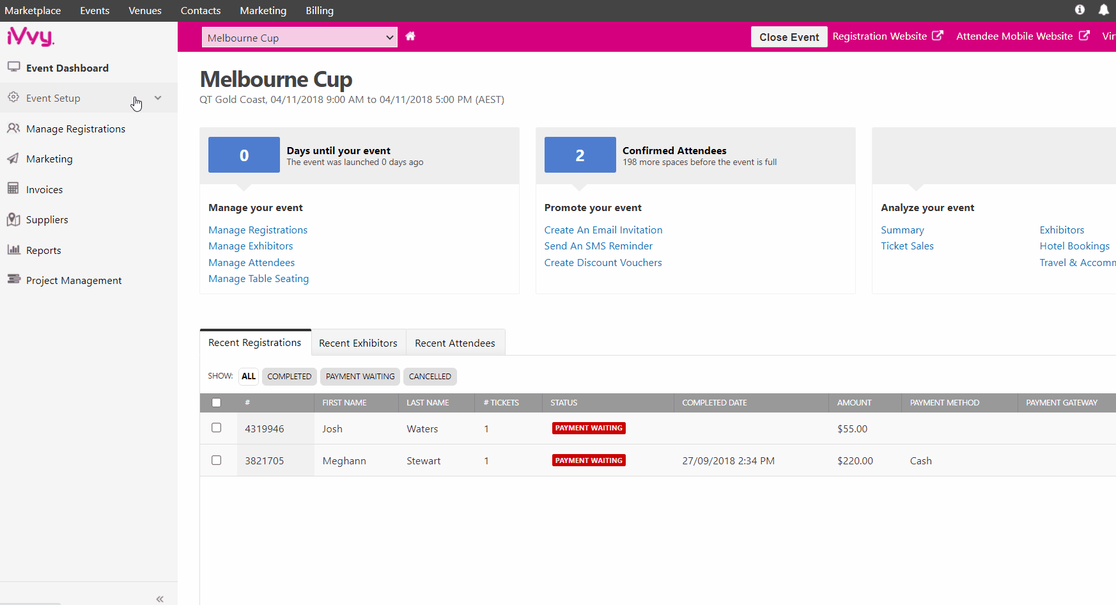1116x605 pixels.
Task: Open the Contacts menu
Action: click(201, 10)
